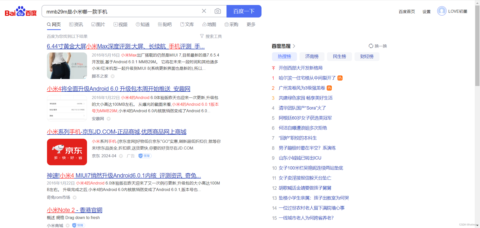The width and height of the screenshot is (480, 228).
Task: Select the 财经榜 tab
Action: coord(367,56)
